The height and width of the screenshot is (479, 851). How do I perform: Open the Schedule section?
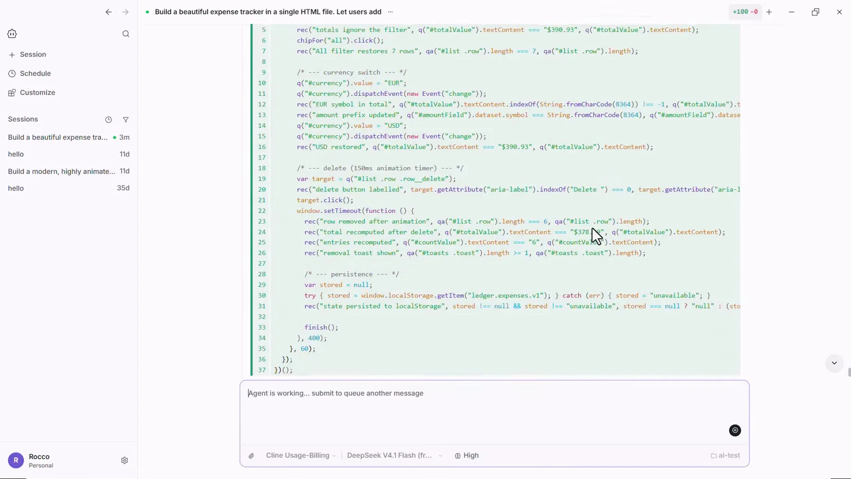30,73
